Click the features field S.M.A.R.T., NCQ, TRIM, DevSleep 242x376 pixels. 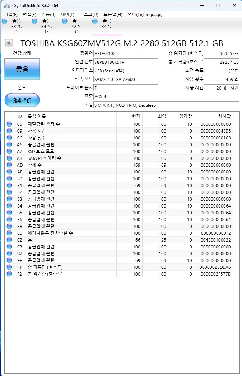167,105
